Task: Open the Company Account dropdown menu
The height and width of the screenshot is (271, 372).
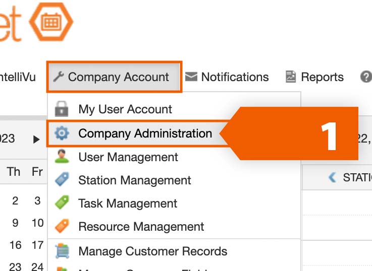Action: pos(114,77)
